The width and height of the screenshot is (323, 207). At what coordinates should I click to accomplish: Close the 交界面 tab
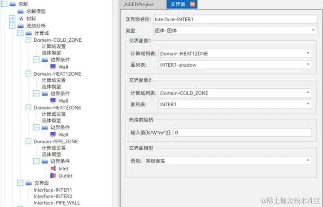[x=192, y=4]
